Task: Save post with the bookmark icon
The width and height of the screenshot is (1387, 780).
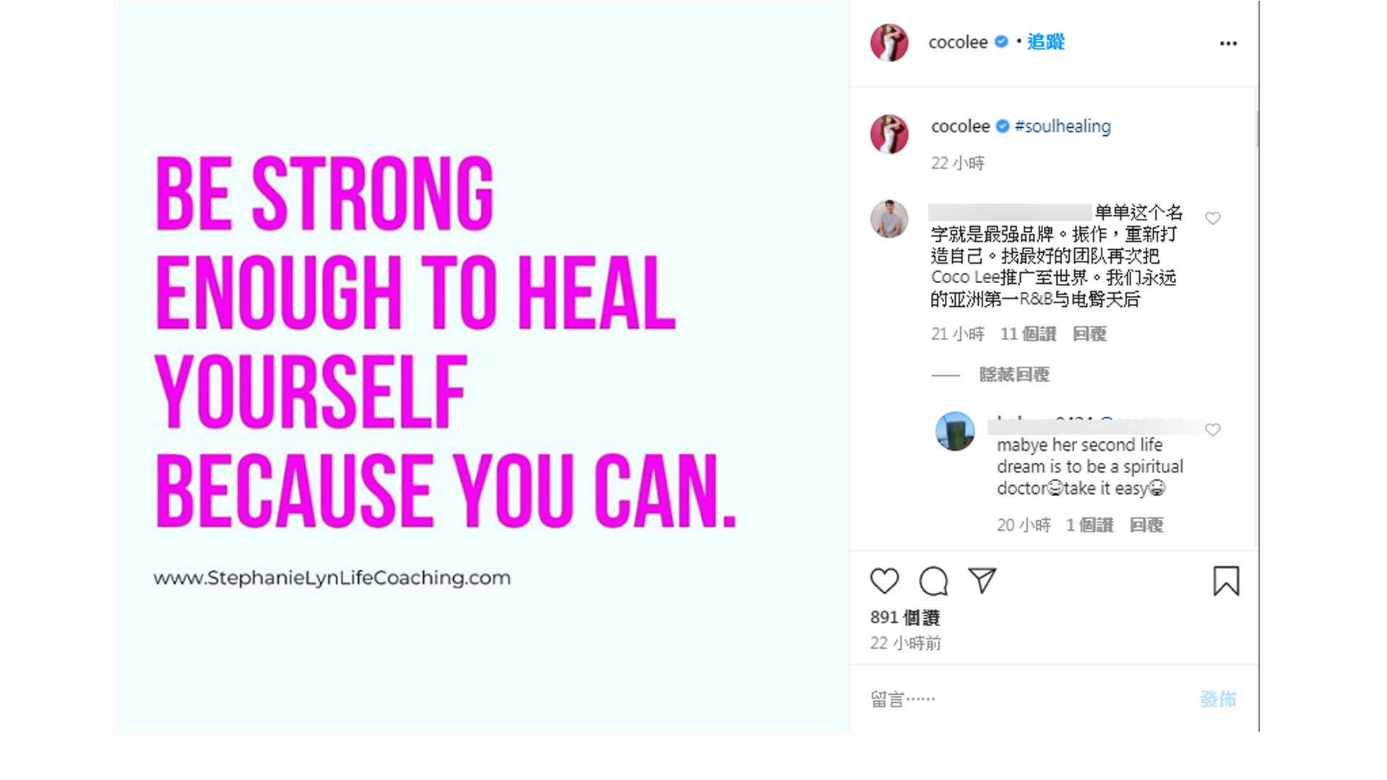Action: [x=1226, y=581]
